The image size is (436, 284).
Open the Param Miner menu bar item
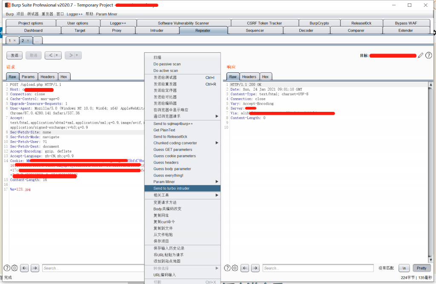point(106,14)
